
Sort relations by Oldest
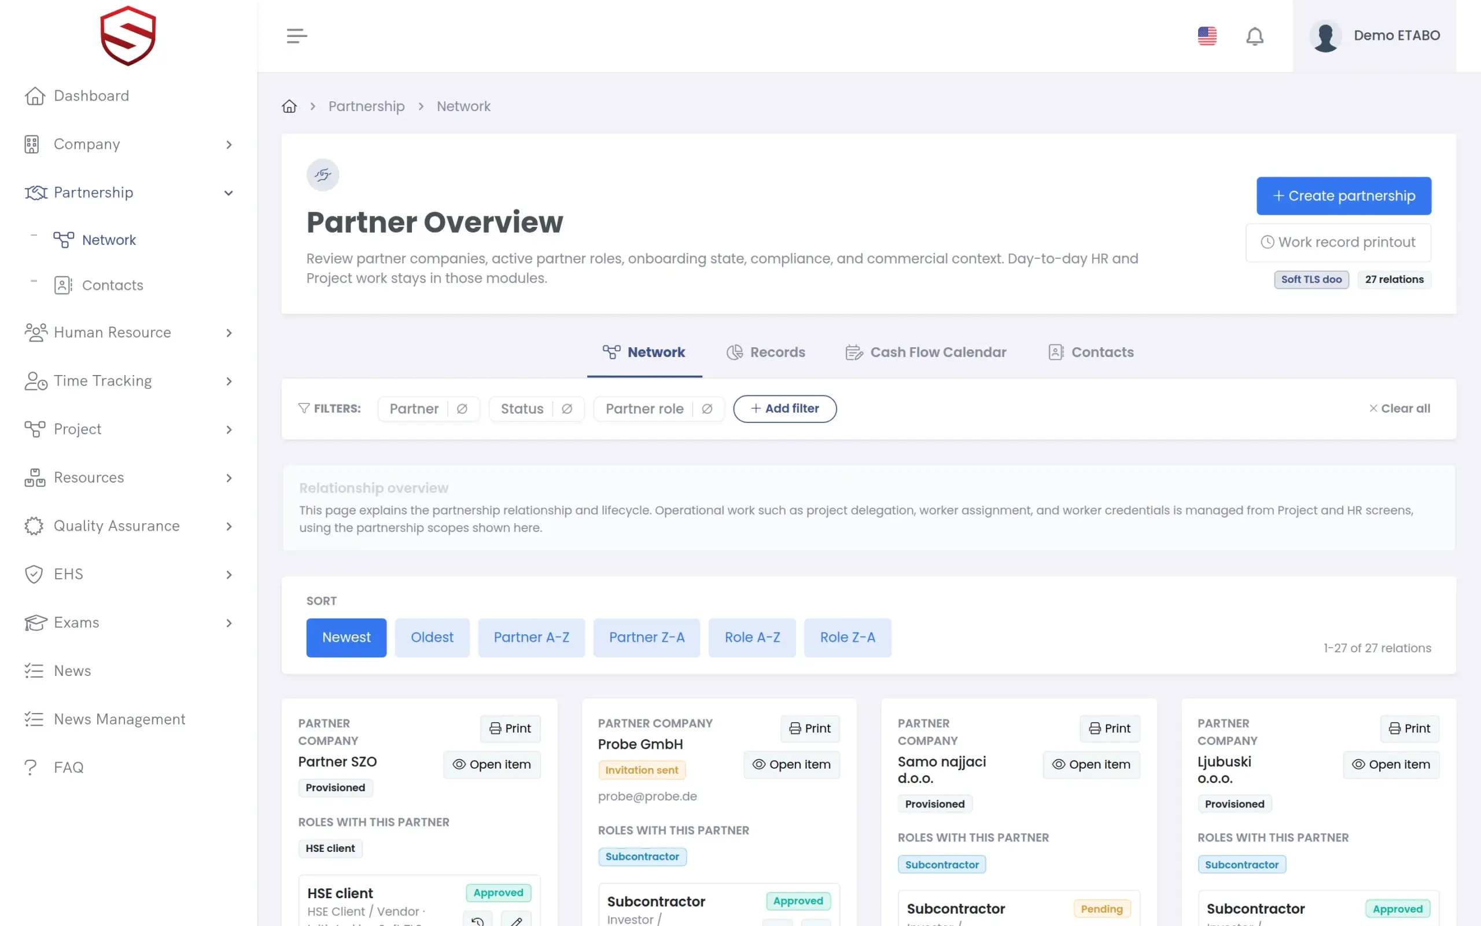432,638
